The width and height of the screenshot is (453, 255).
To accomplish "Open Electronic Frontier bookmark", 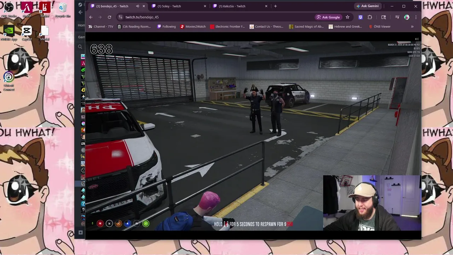I will pos(227,27).
